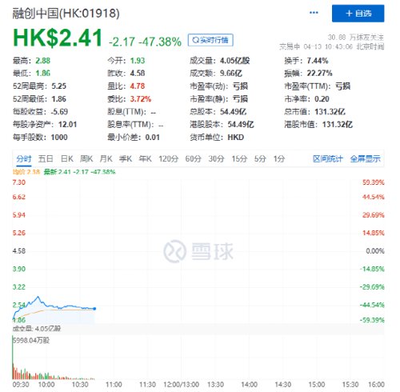Add stock to watchlist with 自选 button
Screen dimensions: 400x392
358,14
